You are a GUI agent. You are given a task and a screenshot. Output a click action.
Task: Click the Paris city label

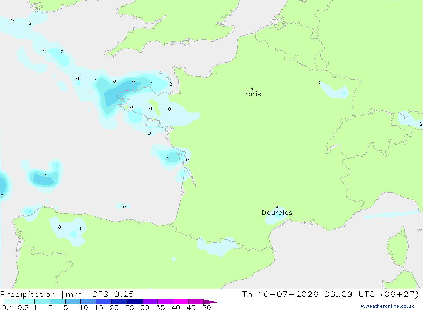click(252, 94)
